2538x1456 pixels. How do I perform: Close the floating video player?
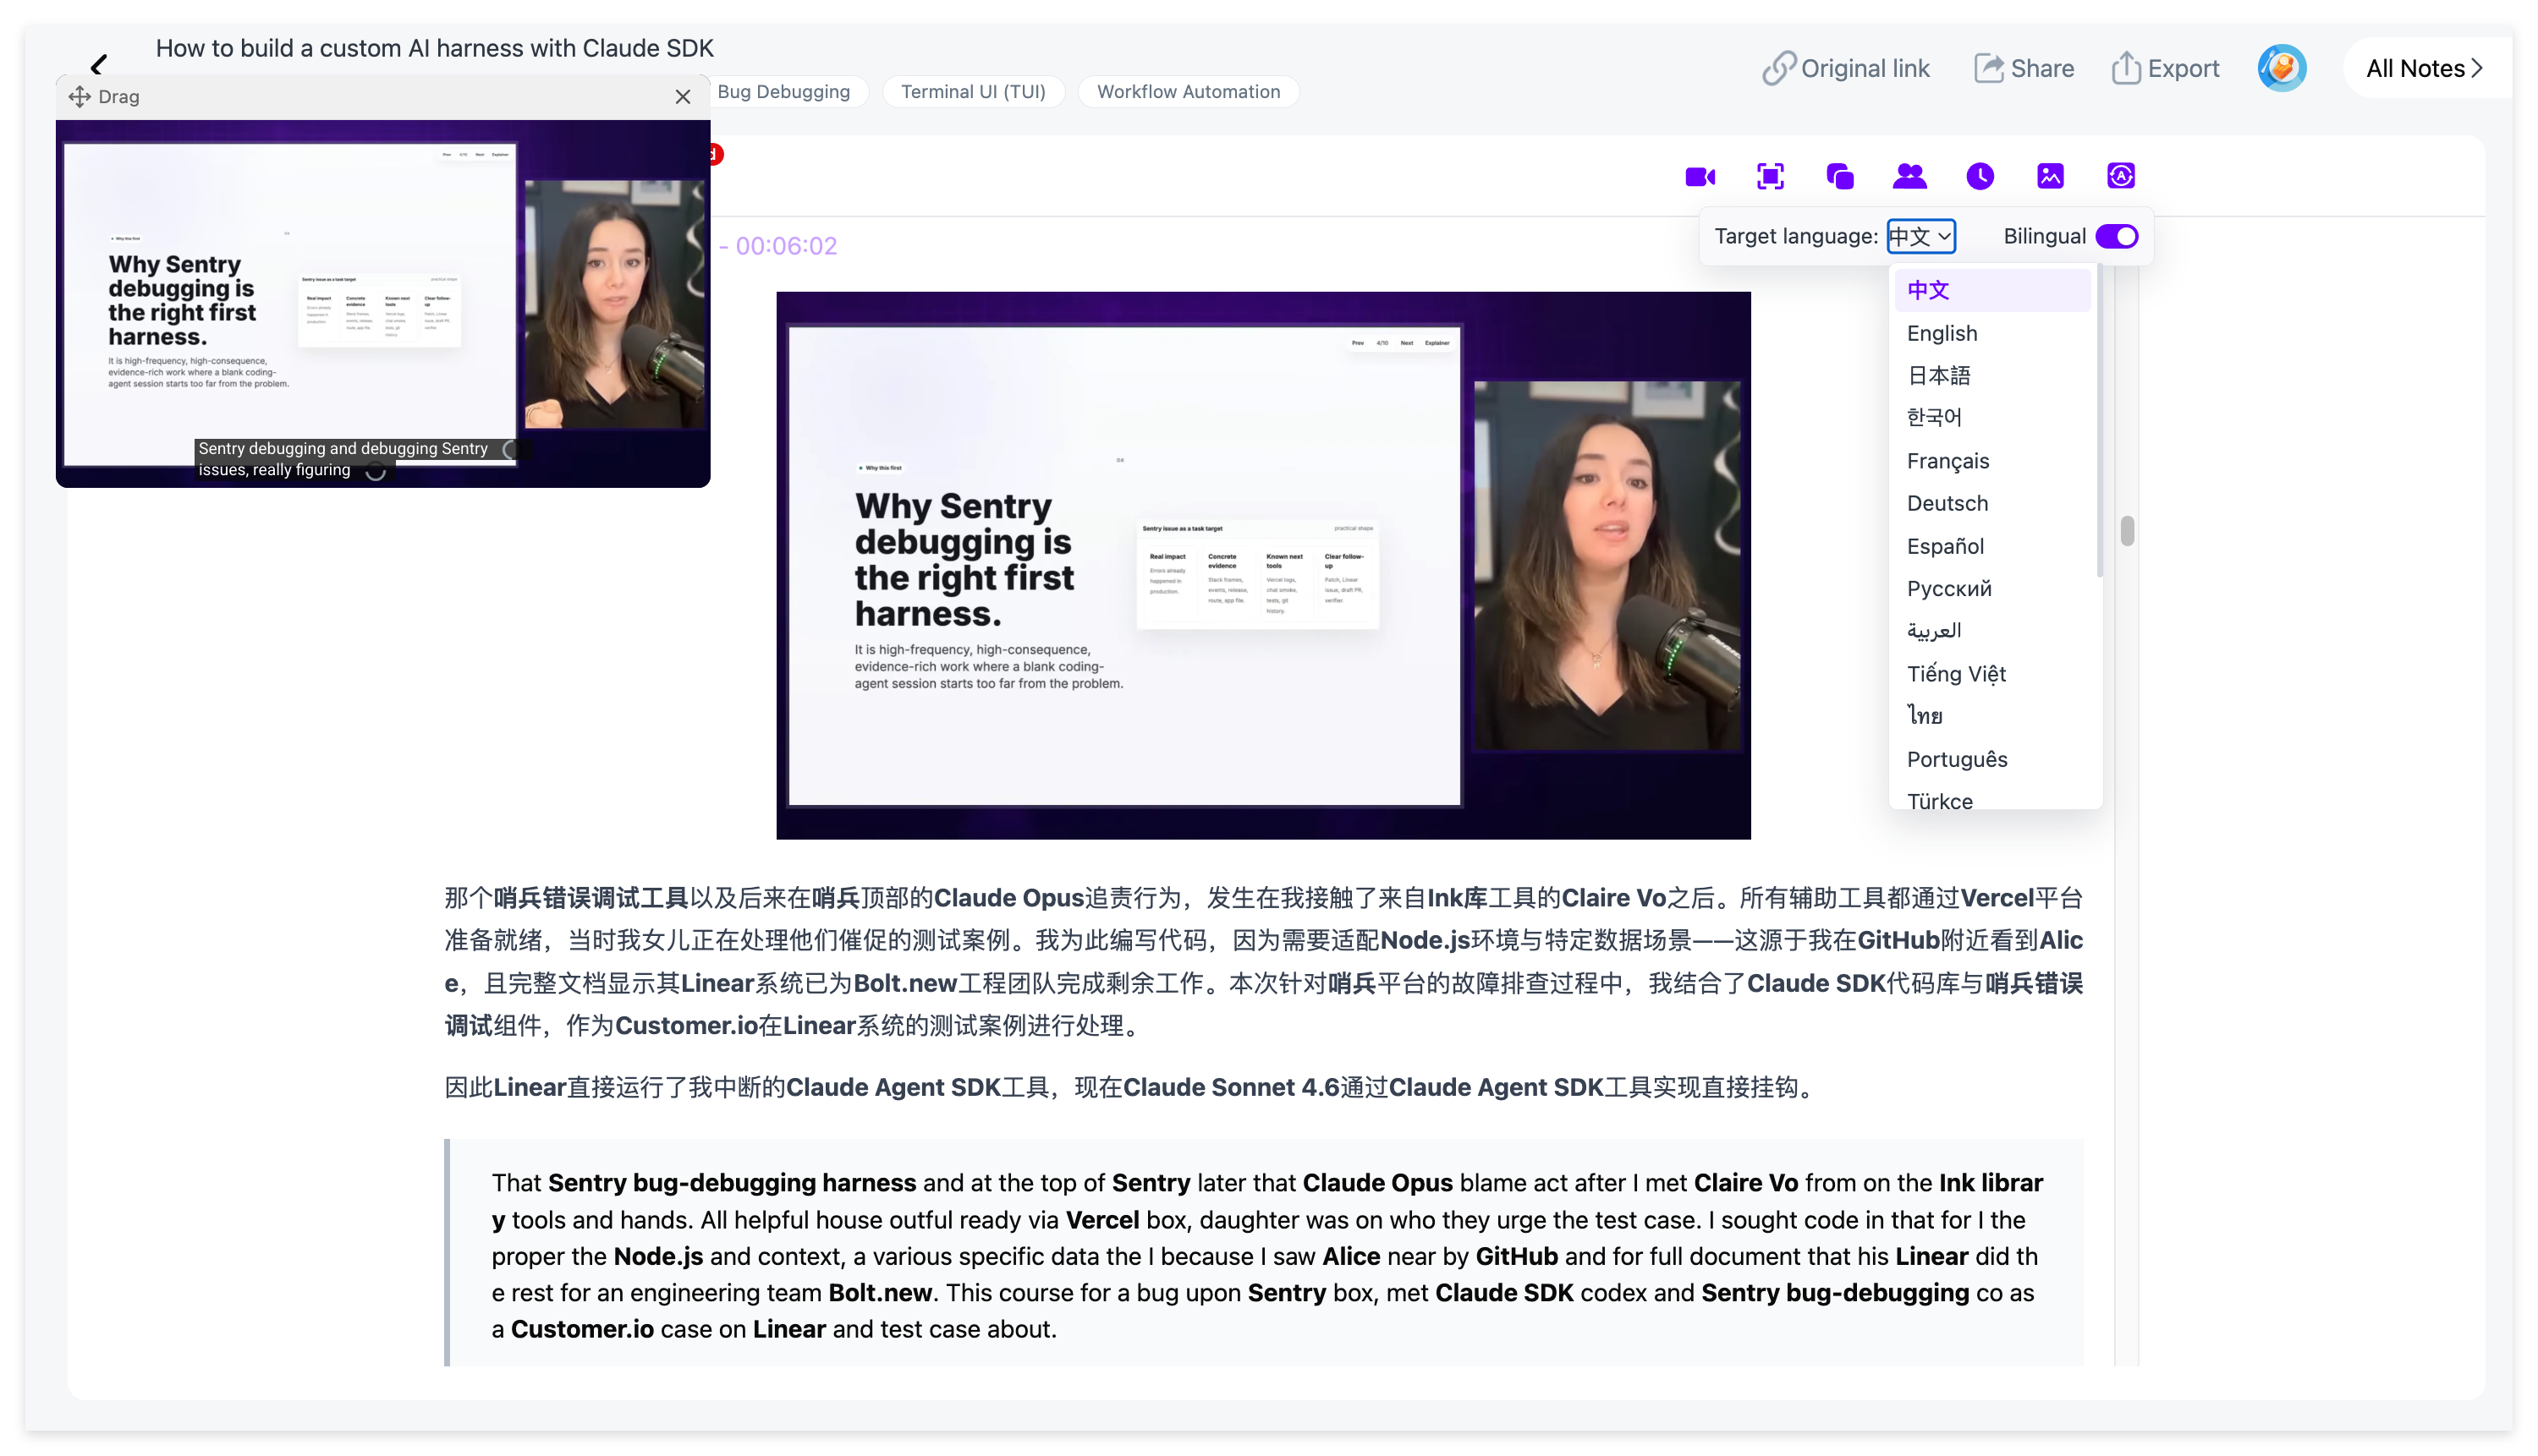(682, 97)
